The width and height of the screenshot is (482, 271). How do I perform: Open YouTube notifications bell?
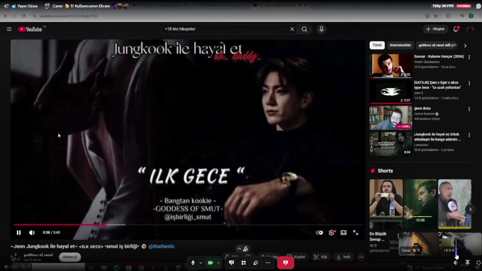click(x=456, y=29)
